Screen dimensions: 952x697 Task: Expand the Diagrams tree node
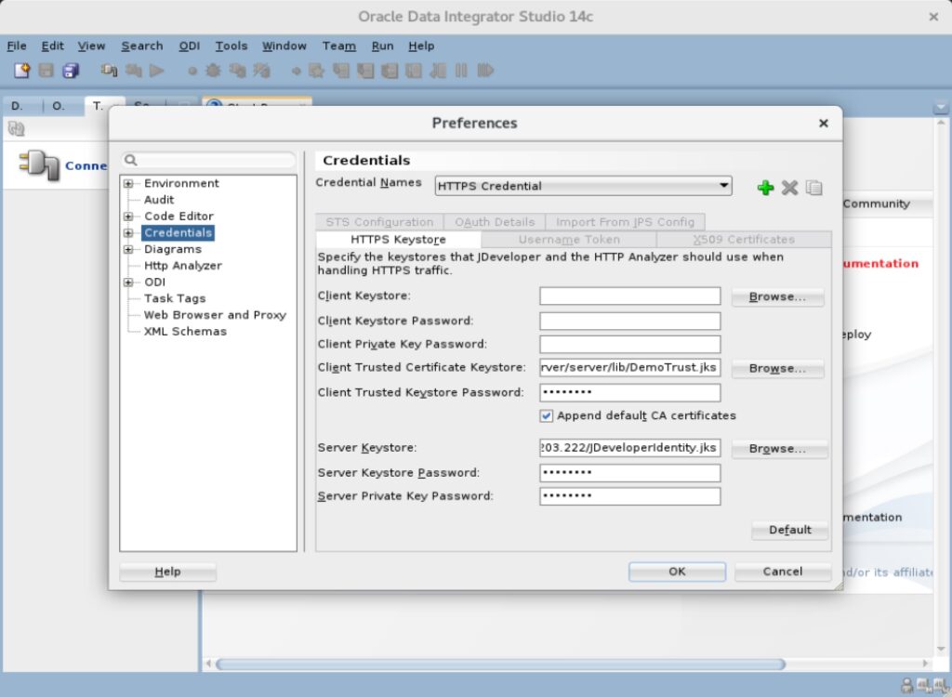128,249
